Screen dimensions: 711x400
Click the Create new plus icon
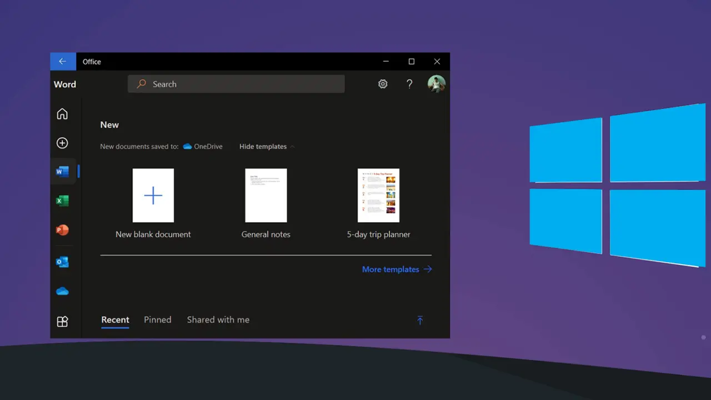pyautogui.click(x=62, y=143)
